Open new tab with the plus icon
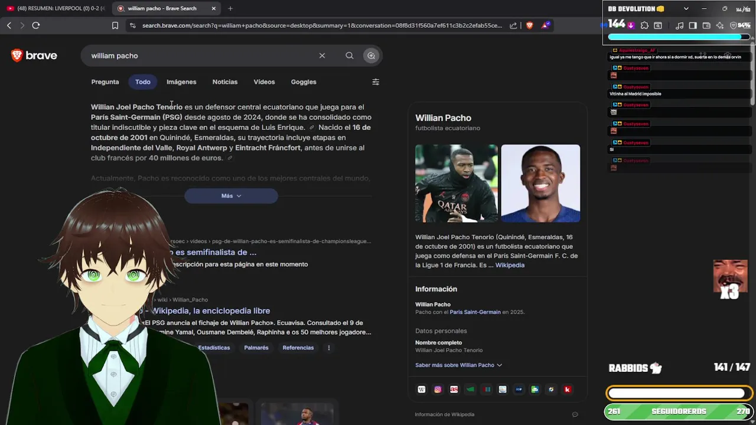 (230, 8)
